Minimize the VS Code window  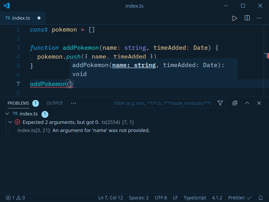pyautogui.click(x=226, y=6)
